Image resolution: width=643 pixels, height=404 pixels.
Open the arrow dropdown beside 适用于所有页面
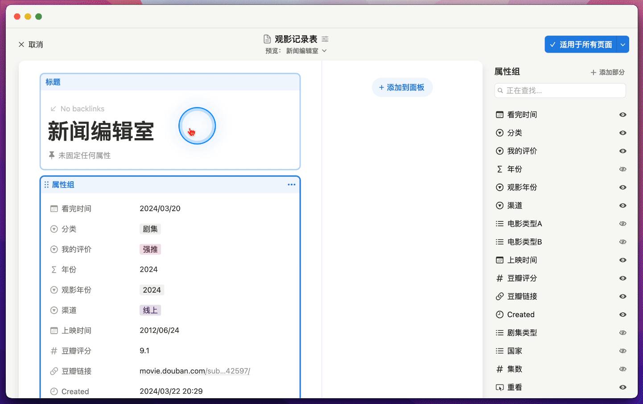[x=623, y=45]
